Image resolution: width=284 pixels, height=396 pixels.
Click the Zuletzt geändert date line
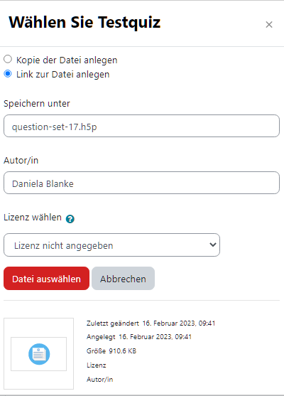point(151,323)
